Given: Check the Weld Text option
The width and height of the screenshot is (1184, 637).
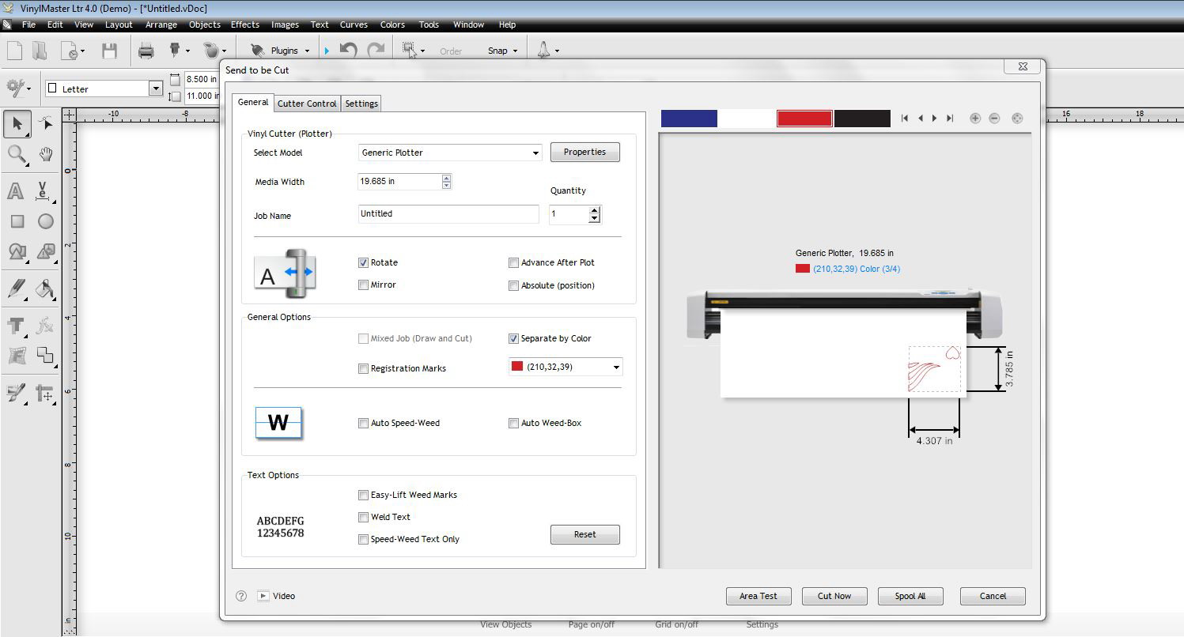Looking at the screenshot, I should point(364,518).
